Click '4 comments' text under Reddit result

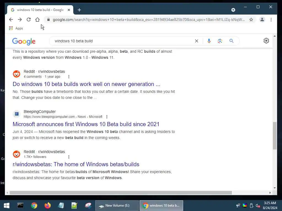pos(32,77)
